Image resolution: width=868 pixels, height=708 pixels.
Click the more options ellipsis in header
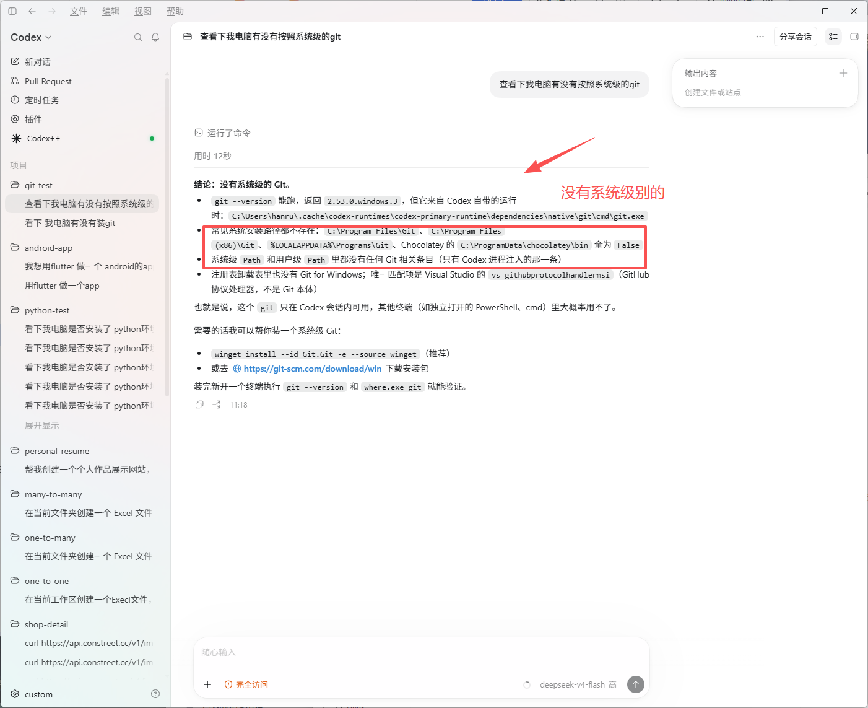(x=760, y=37)
